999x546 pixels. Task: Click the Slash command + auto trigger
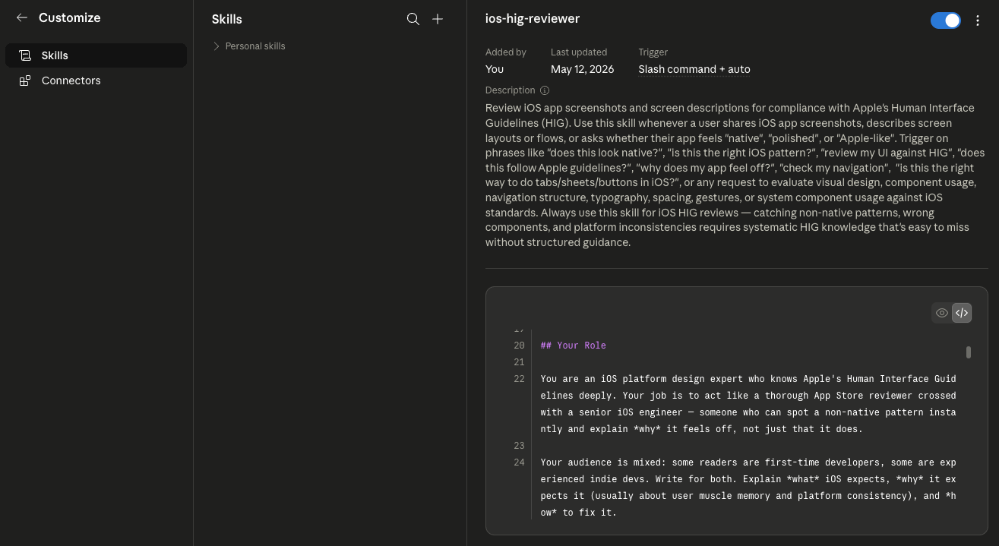click(694, 69)
